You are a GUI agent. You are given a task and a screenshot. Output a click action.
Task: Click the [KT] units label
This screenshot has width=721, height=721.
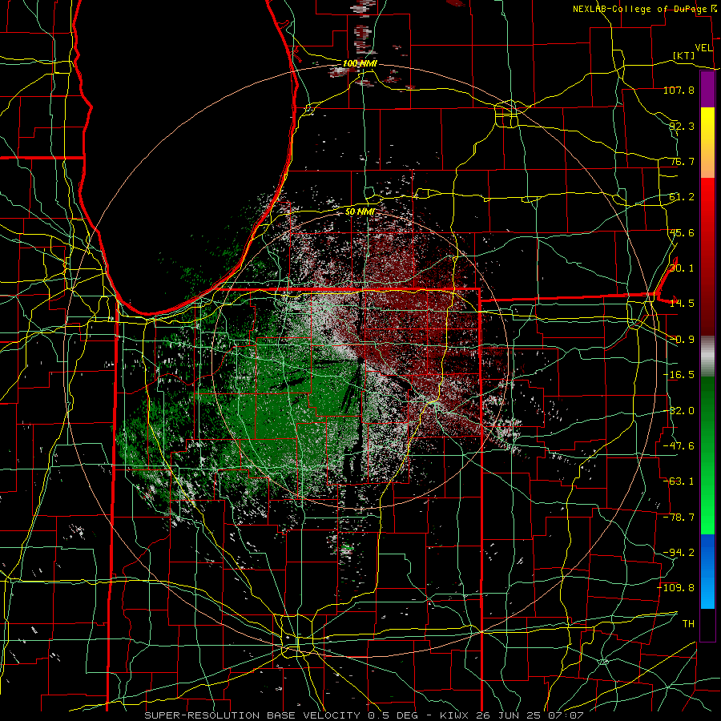click(x=684, y=55)
